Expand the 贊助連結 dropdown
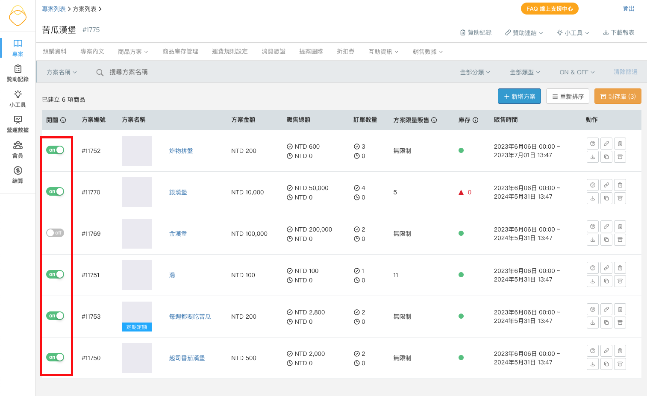This screenshot has width=647, height=396. pos(524,33)
